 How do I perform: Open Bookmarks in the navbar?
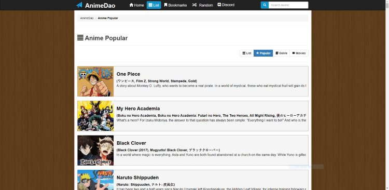click(175, 5)
